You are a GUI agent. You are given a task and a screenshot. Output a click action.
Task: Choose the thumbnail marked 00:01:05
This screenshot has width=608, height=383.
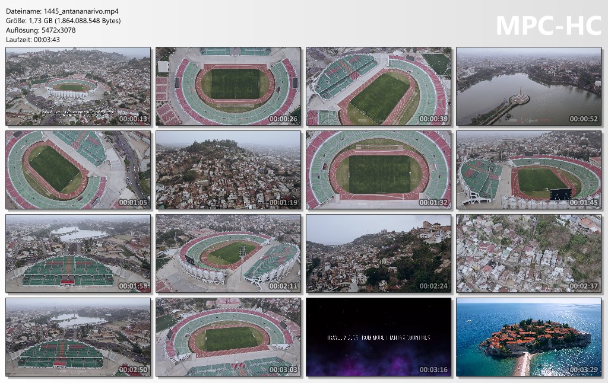click(78, 170)
